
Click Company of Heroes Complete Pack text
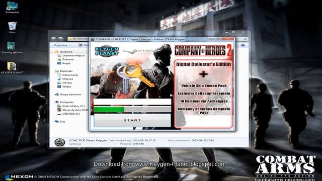coord(204,111)
